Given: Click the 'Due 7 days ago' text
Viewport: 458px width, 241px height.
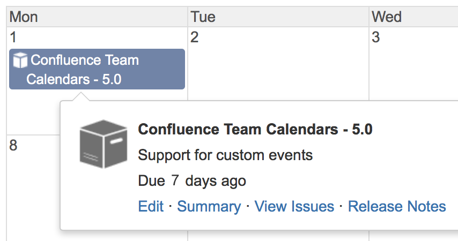Looking at the screenshot, I should pos(192,181).
